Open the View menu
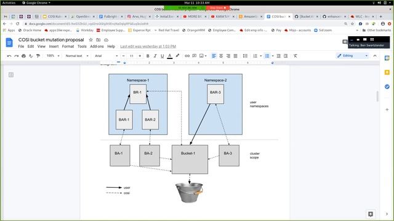The height and width of the screenshot is (221, 394). 41,47
